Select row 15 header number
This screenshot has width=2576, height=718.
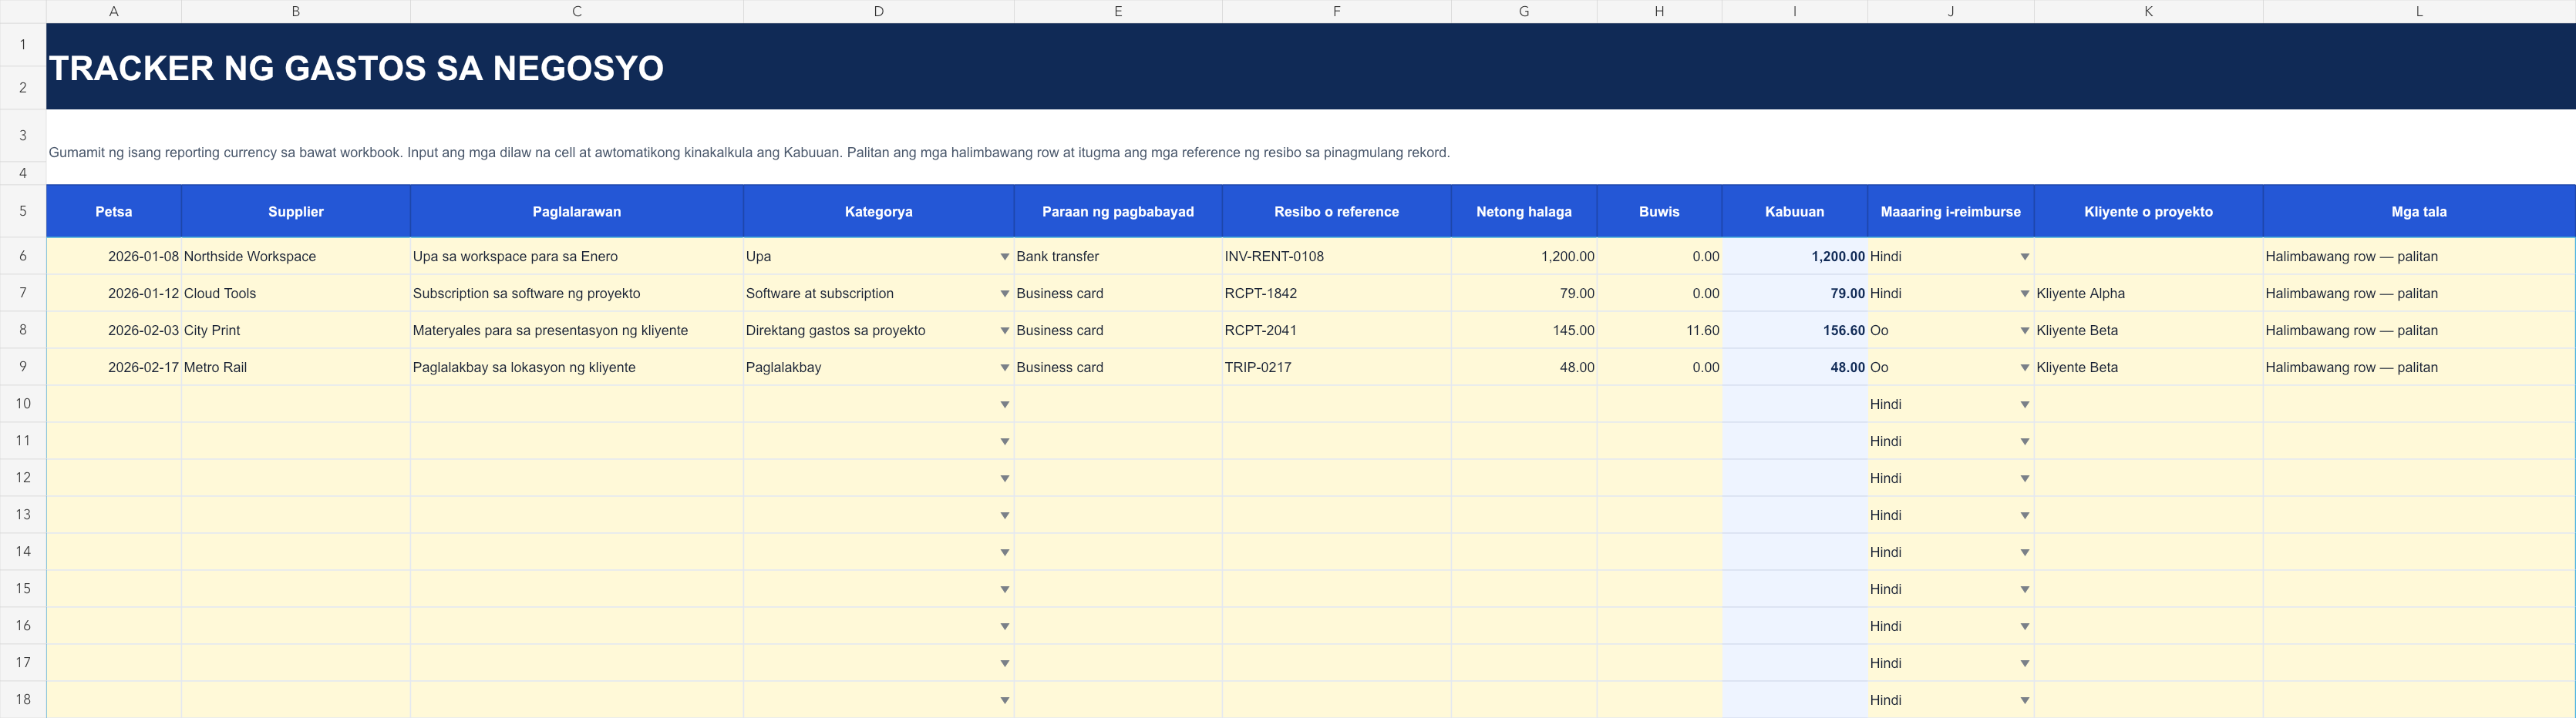23,588
